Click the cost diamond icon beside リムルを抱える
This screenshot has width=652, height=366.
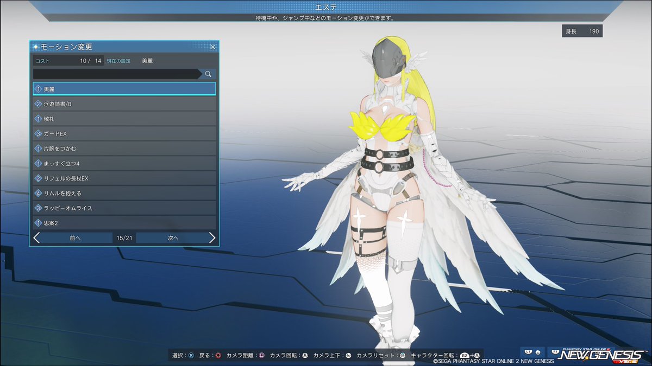(38, 193)
